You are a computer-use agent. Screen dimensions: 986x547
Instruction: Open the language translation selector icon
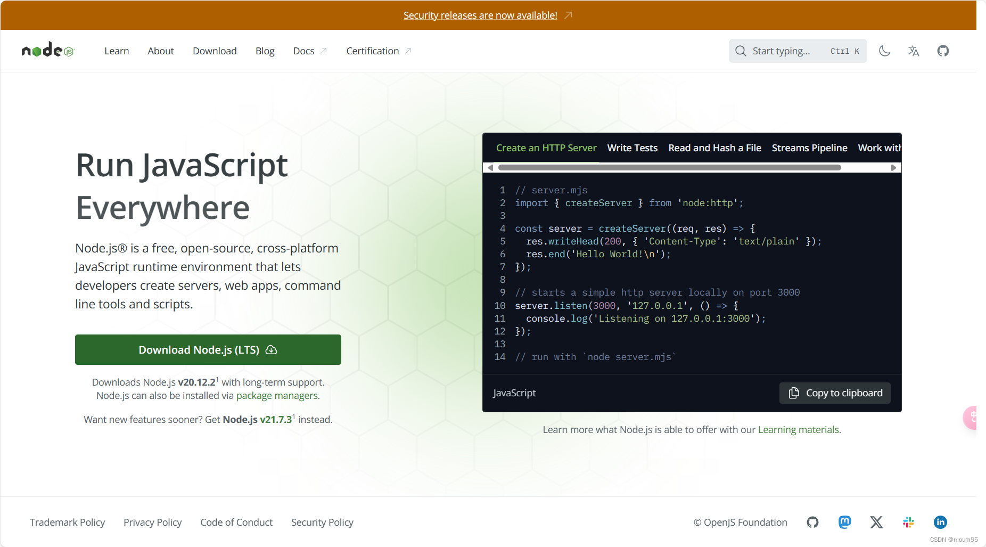pos(914,51)
